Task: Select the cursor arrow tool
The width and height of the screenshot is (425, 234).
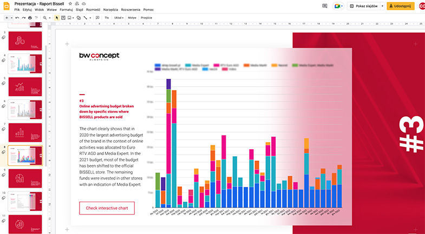Action: coord(56,18)
